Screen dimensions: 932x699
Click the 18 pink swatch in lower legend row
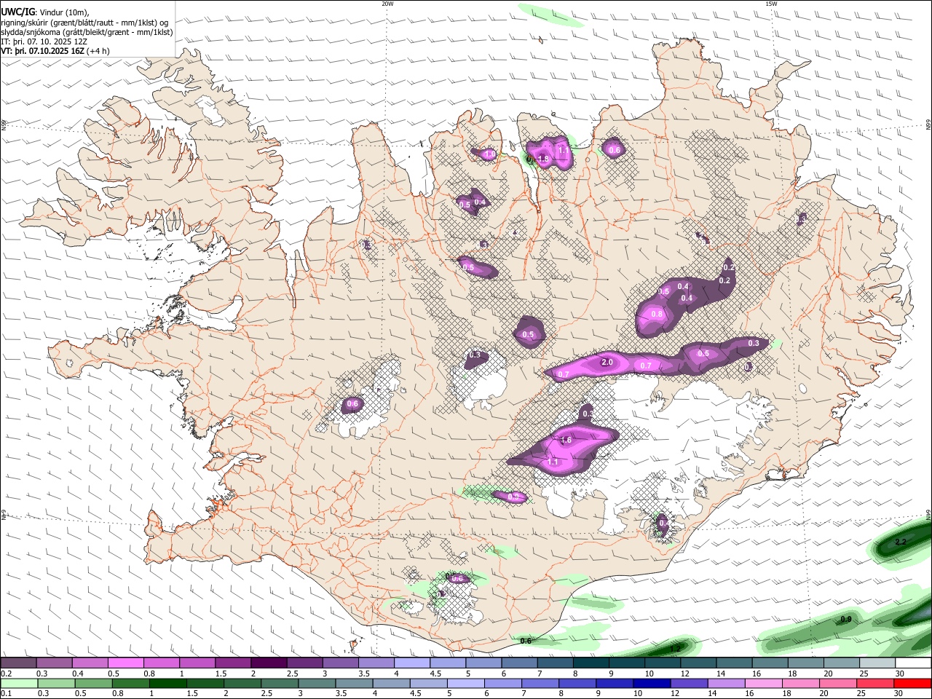[801, 683]
